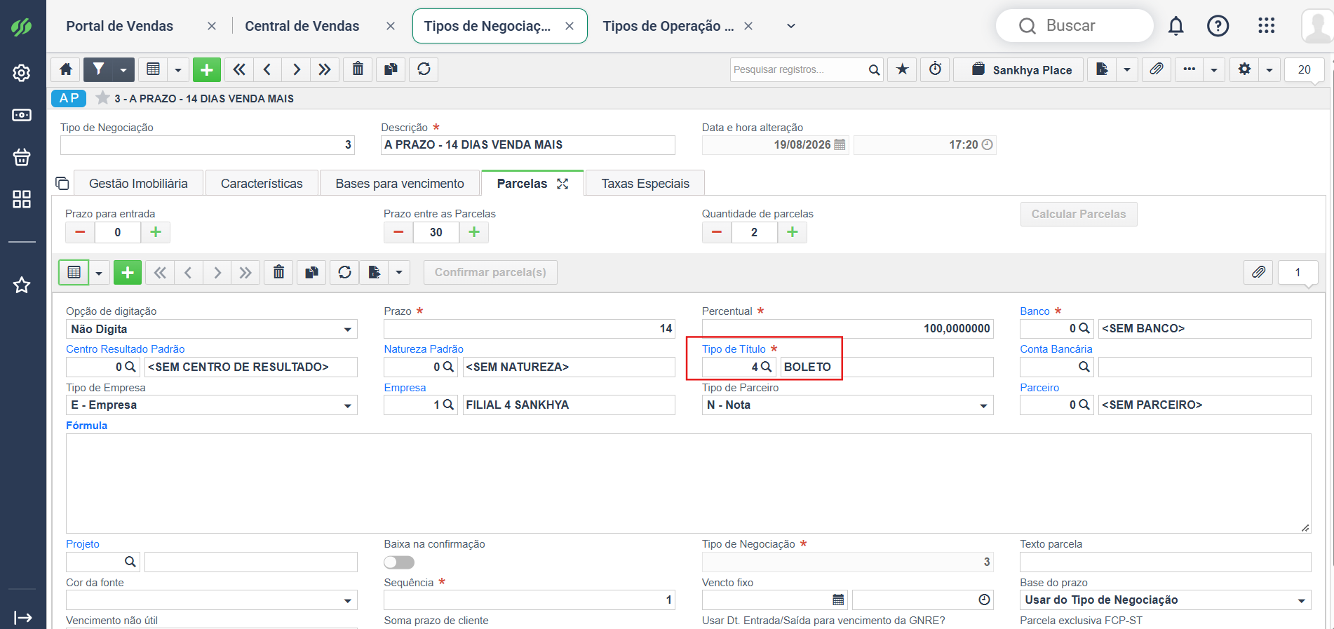Add a new parcela with the green plus
The image size is (1334, 629).
[128, 272]
